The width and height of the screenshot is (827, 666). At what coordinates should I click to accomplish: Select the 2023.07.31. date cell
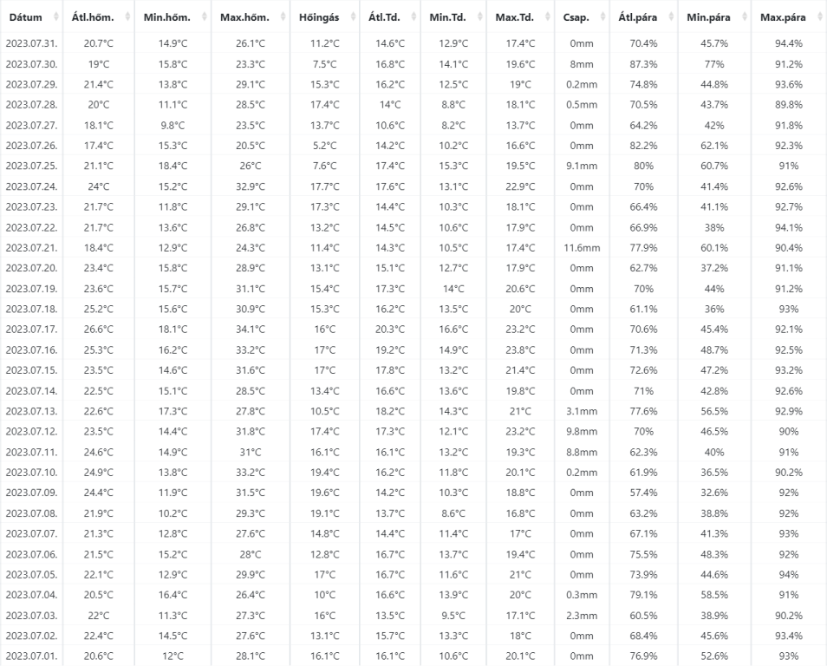(x=32, y=43)
